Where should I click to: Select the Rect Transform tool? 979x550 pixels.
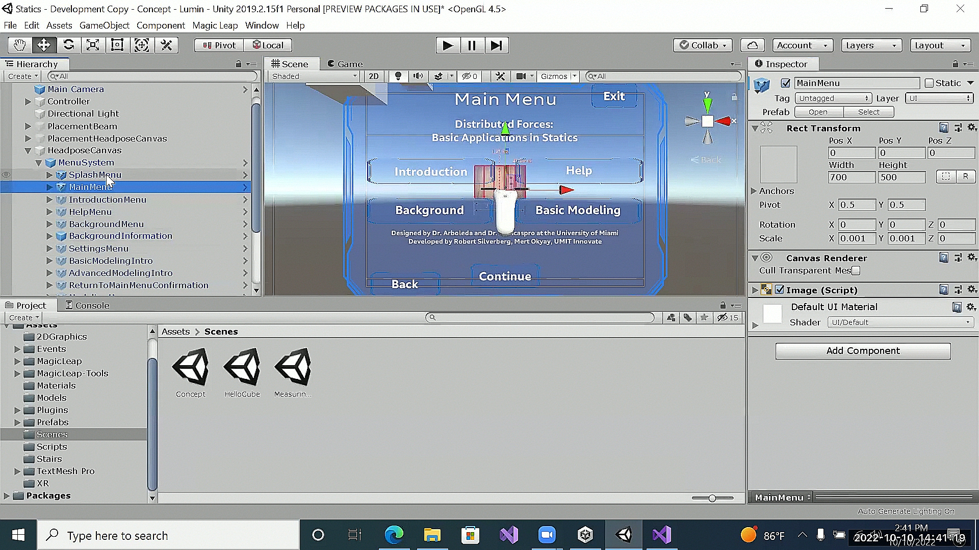[117, 45]
